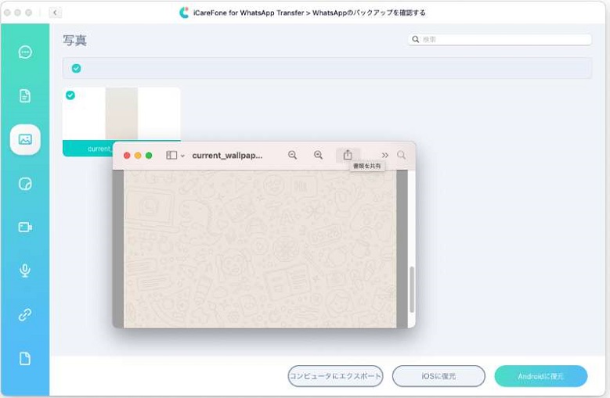Open the links category in sidebar
Screen dimensions: 610x398
tap(25, 314)
